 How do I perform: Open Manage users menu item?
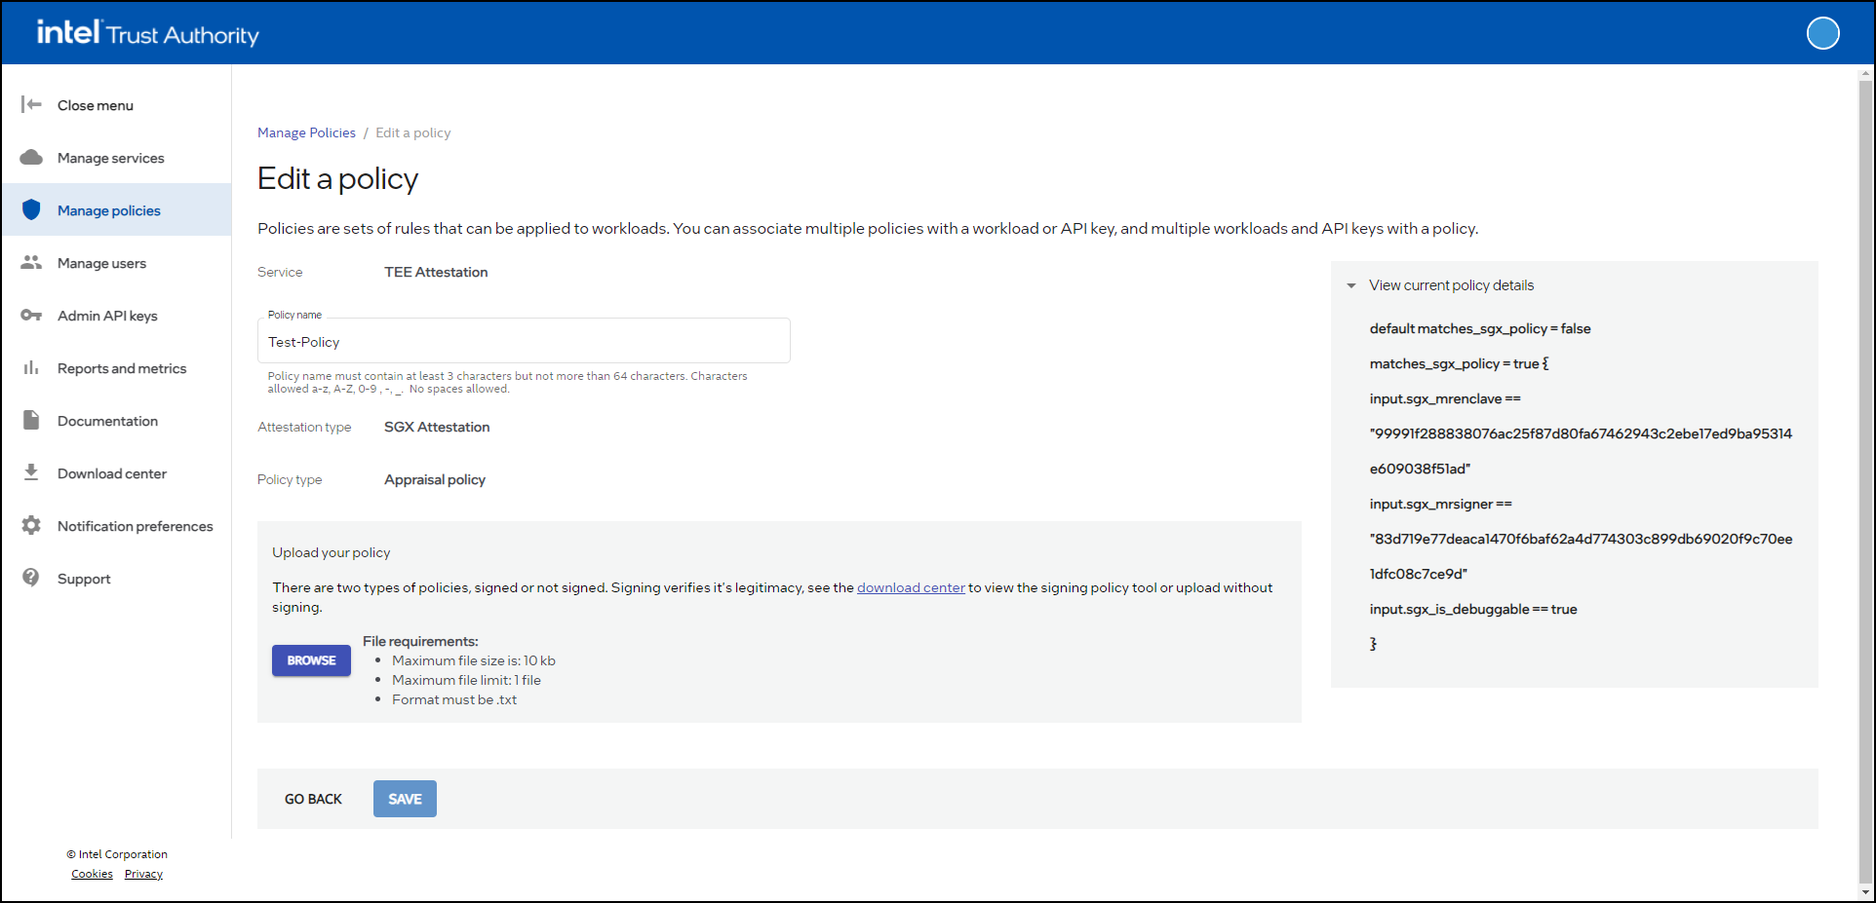pos(117,263)
